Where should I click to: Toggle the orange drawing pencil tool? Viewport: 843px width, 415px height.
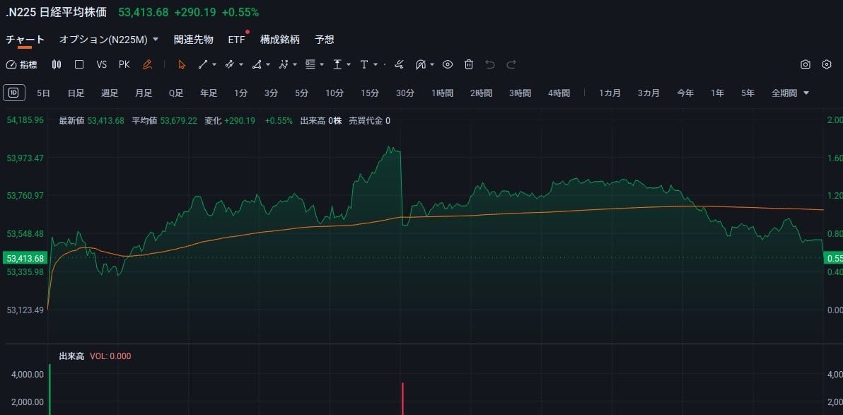point(147,64)
